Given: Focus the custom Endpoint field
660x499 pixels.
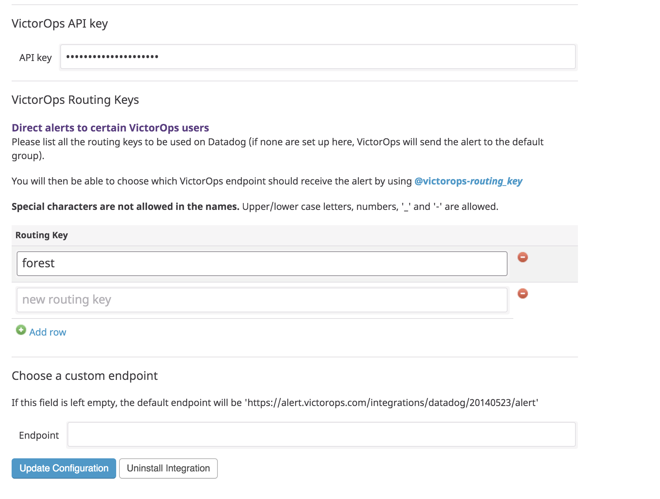Looking at the screenshot, I should point(321,434).
